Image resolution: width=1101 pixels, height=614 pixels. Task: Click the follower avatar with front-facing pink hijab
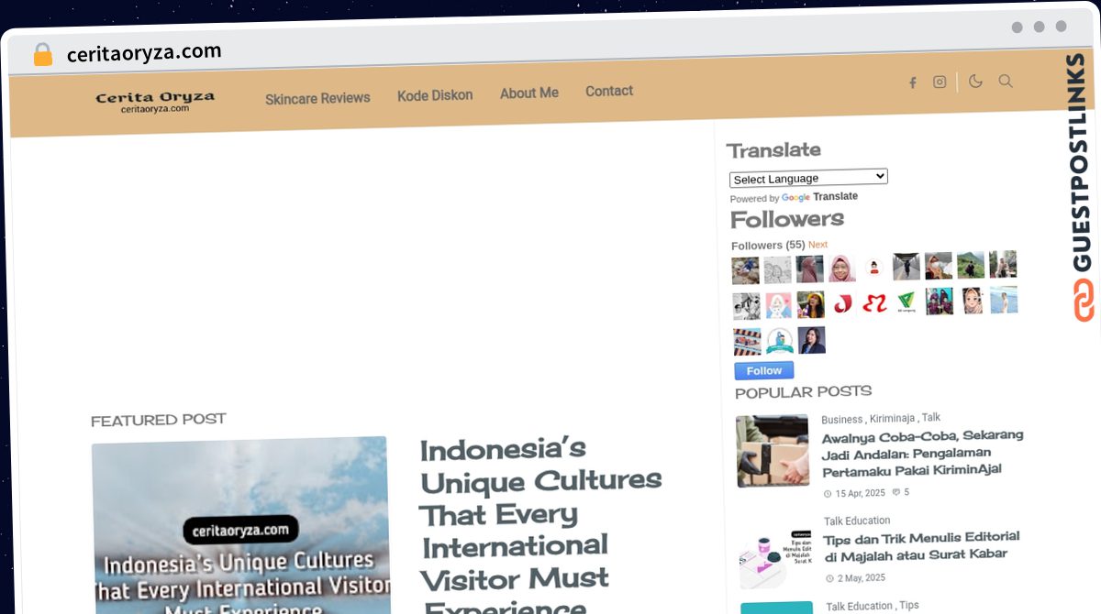click(x=842, y=269)
